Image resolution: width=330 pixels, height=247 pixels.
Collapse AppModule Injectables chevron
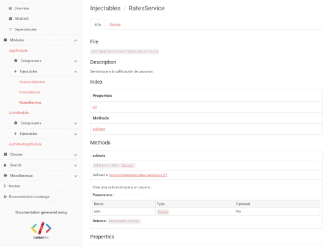[76, 71]
